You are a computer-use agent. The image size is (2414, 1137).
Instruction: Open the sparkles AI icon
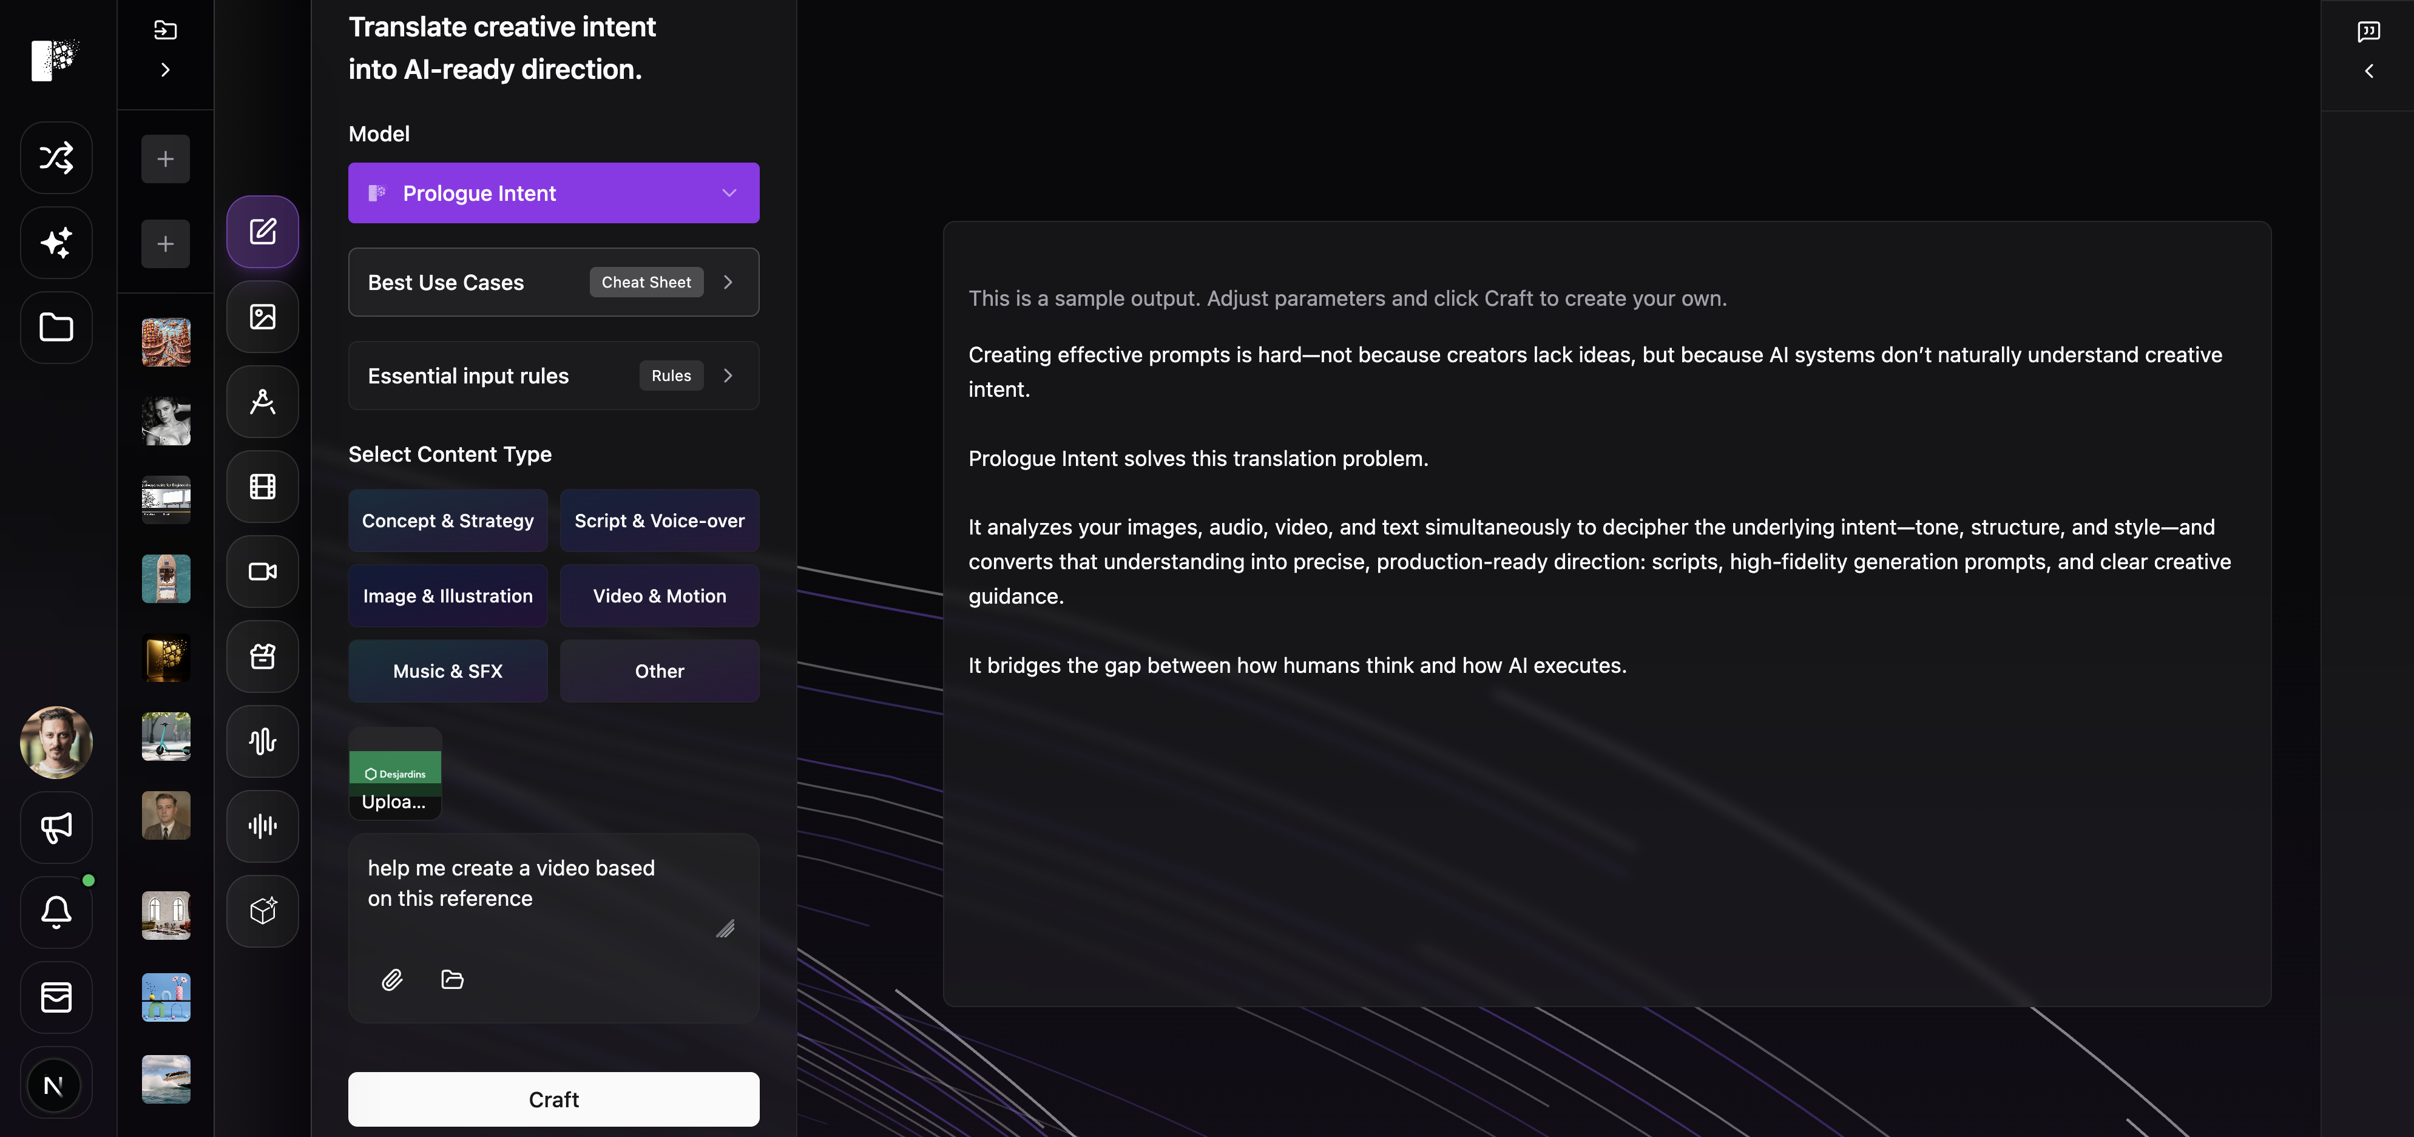click(x=56, y=243)
